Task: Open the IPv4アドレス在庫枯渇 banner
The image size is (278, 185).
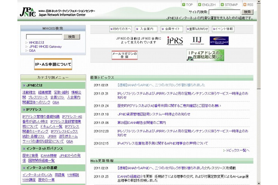Action: [x=205, y=55]
